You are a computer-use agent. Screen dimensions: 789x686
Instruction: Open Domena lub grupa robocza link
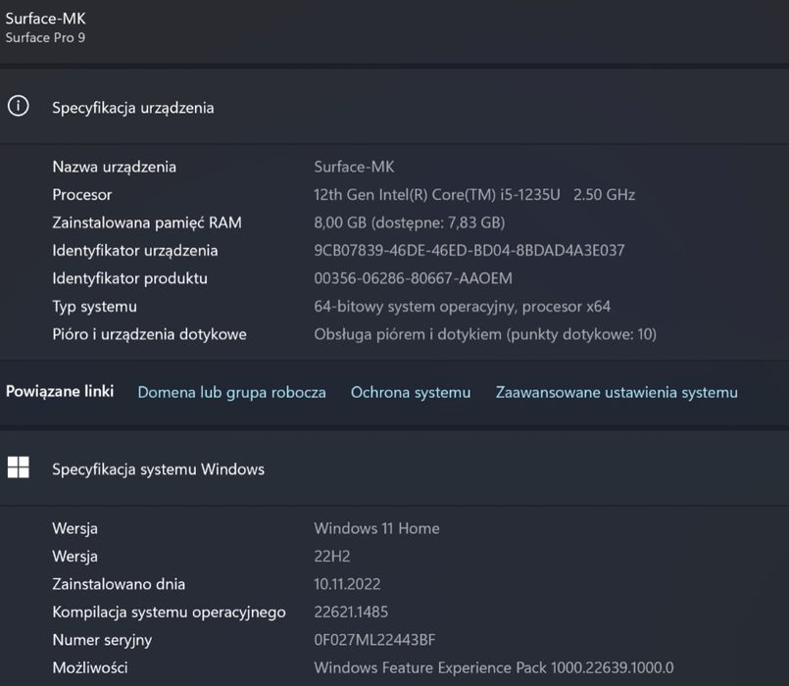[231, 393]
